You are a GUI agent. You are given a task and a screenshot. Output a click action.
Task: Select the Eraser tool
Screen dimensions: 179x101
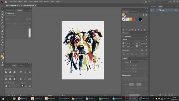click(2, 31)
